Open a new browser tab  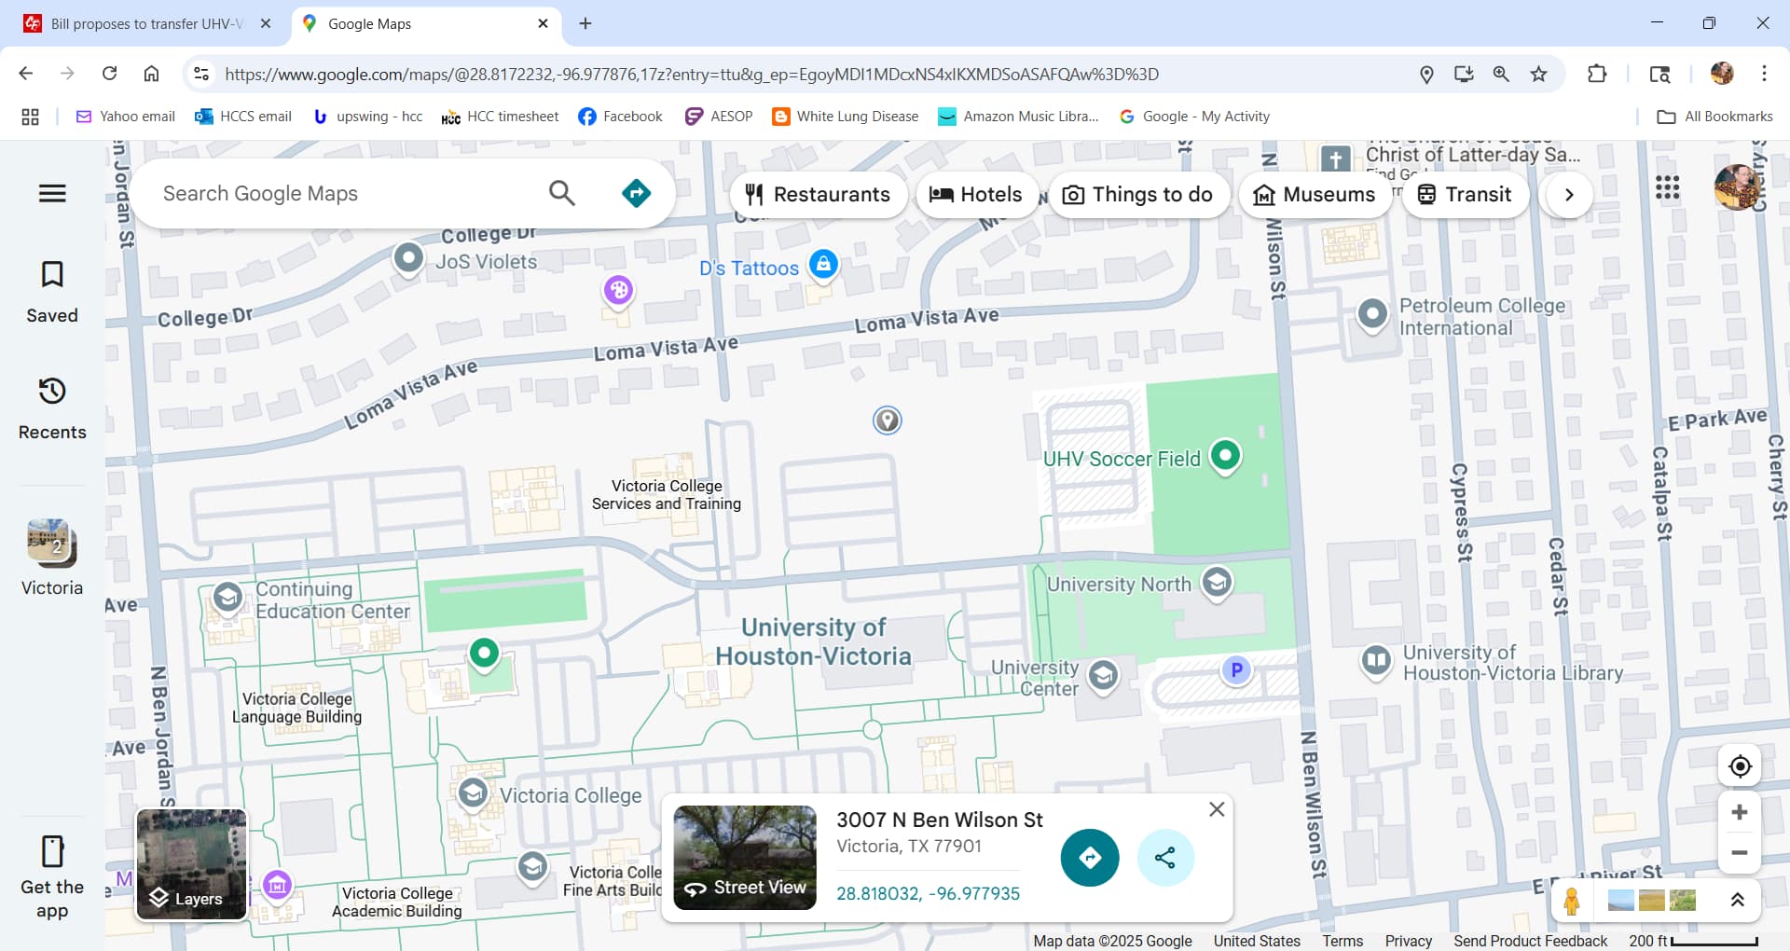585,23
